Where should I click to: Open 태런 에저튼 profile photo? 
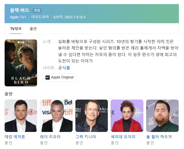point(21,116)
